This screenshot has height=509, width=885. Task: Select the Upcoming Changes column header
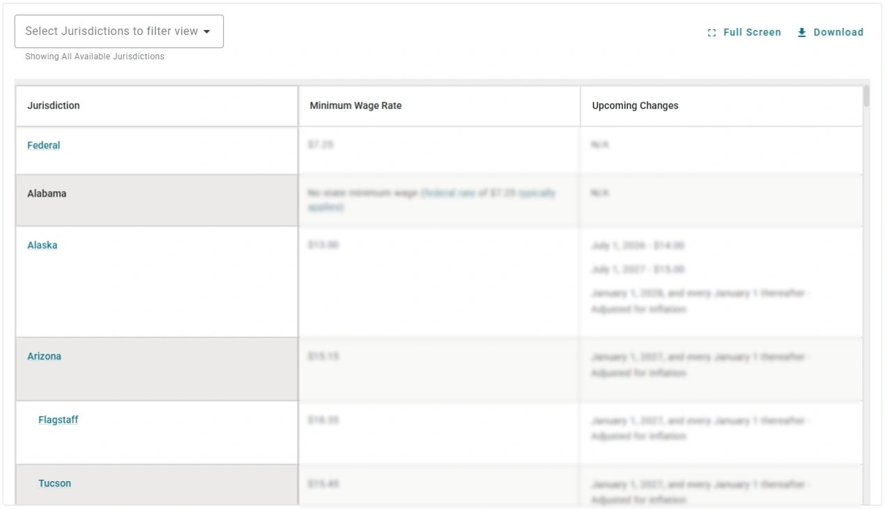coord(635,106)
